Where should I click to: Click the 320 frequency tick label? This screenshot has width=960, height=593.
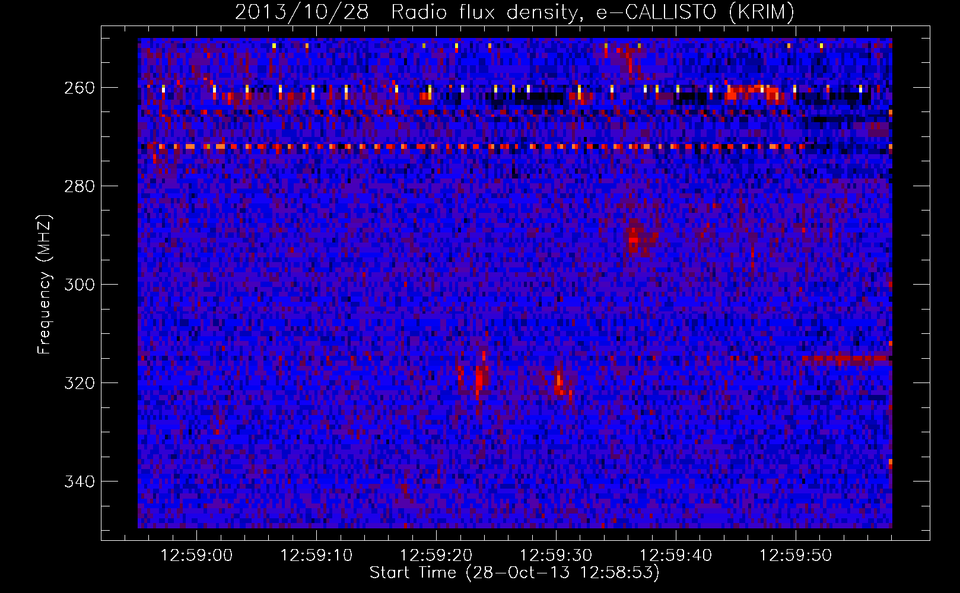[79, 383]
